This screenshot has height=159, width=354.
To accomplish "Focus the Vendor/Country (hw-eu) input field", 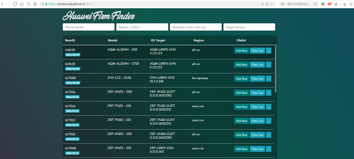I will [196, 27].
